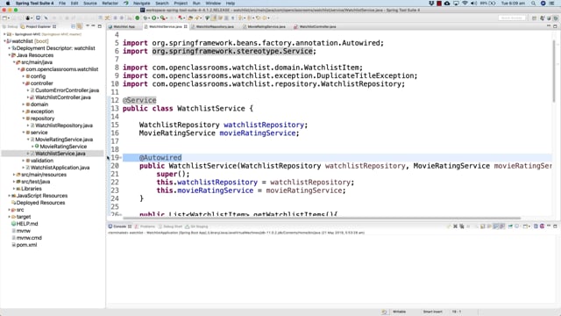
Task: Select WatchlistApplication.java in tree
Action: [60, 168]
